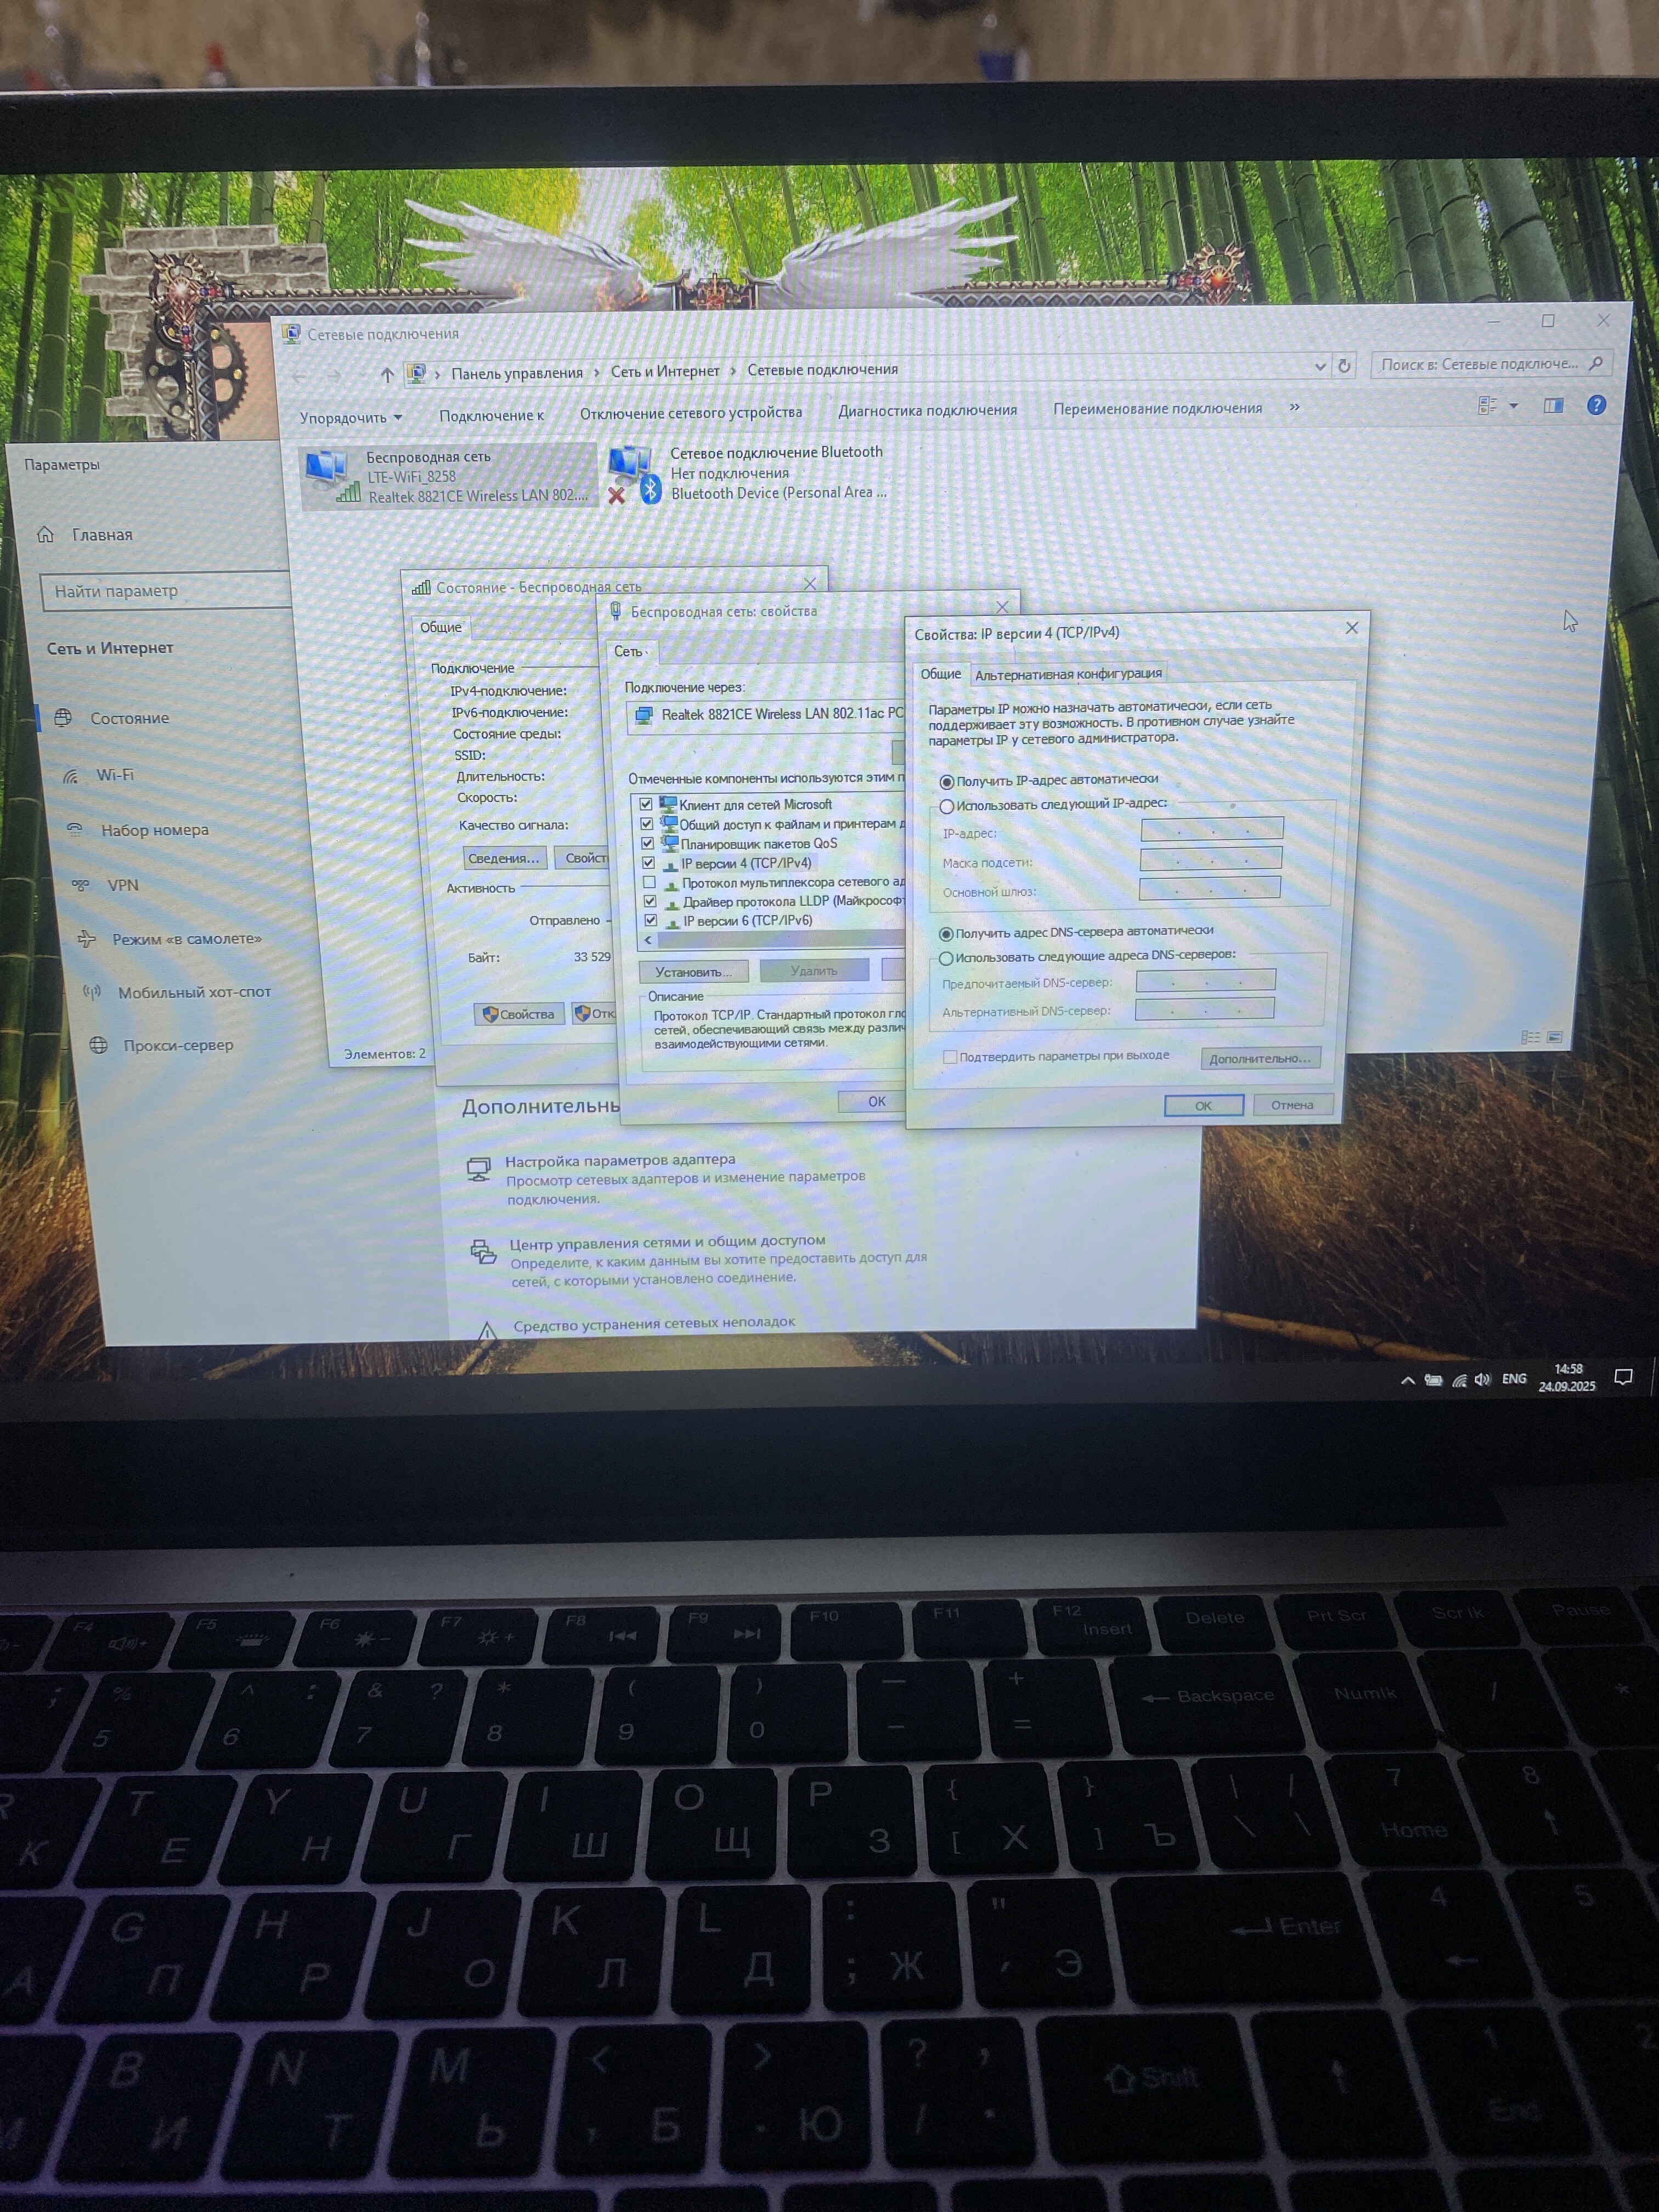Click the up-arrow navigation icon
Viewport: 1659px width, 2212px height.
pos(387,375)
